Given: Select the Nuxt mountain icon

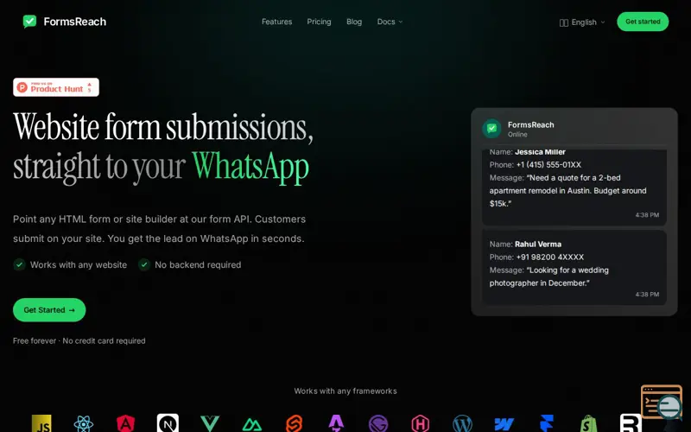Looking at the screenshot, I should (252, 424).
